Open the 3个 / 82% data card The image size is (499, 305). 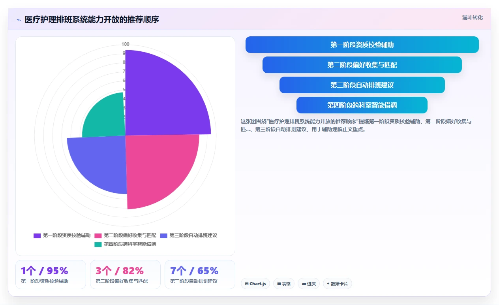[x=125, y=275]
